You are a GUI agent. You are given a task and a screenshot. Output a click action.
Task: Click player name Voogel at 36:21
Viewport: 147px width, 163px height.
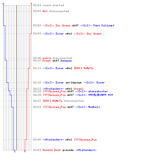click(x=78, y=89)
